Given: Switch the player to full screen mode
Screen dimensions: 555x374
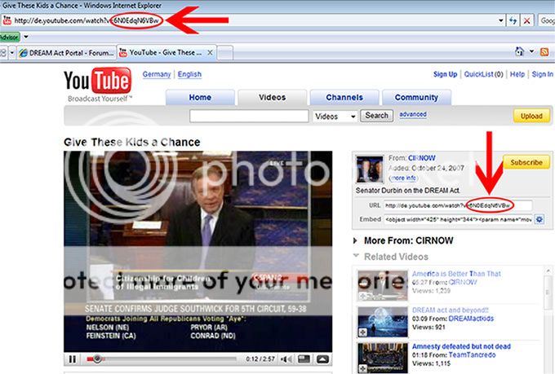Looking at the screenshot, I should (x=322, y=359).
